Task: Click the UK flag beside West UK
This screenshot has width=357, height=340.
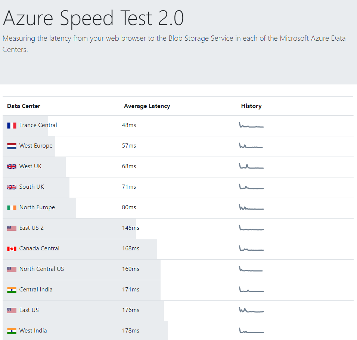Action: (12, 167)
